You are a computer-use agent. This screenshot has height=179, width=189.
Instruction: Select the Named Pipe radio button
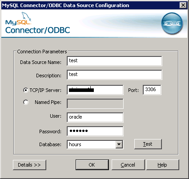[x=26, y=102]
